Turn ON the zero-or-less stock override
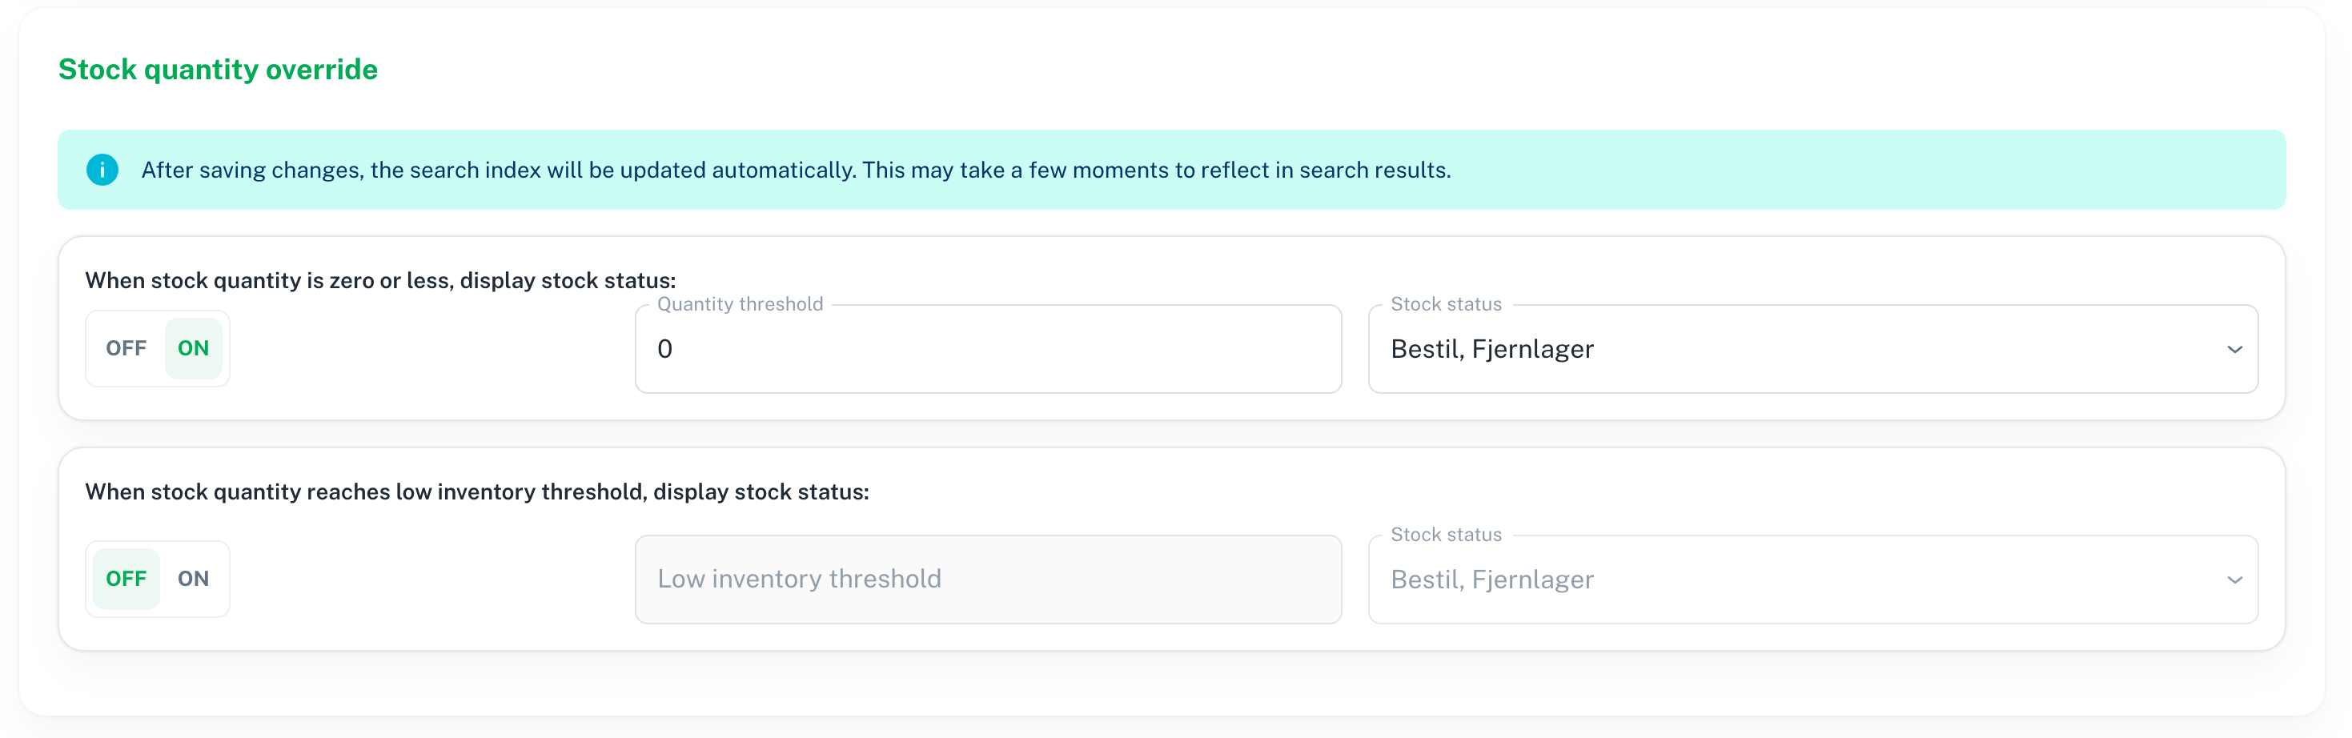Viewport: 2352px width, 738px height. click(194, 348)
